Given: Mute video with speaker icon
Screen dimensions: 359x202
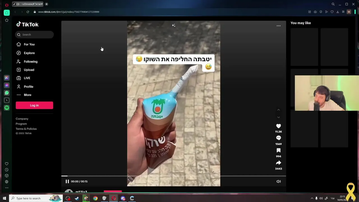Looking at the screenshot, I should pyautogui.click(x=279, y=182).
